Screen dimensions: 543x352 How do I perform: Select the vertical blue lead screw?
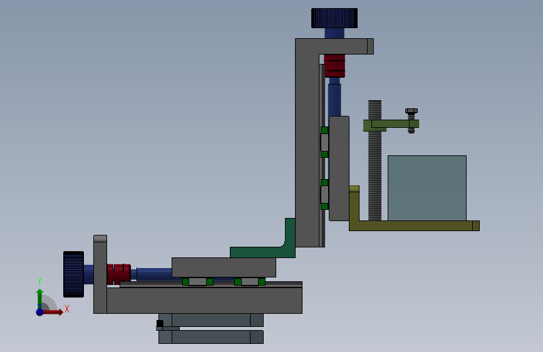coord(334,99)
